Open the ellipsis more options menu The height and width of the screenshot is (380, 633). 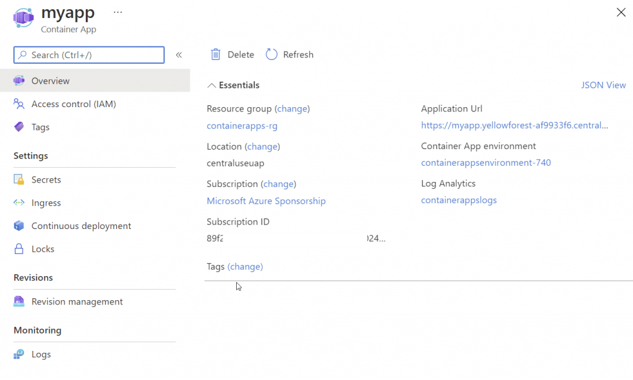118,12
